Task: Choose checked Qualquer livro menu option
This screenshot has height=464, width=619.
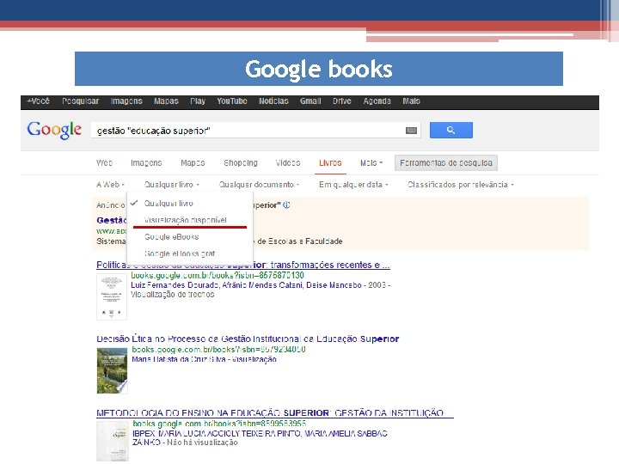Action: pyautogui.click(x=190, y=203)
